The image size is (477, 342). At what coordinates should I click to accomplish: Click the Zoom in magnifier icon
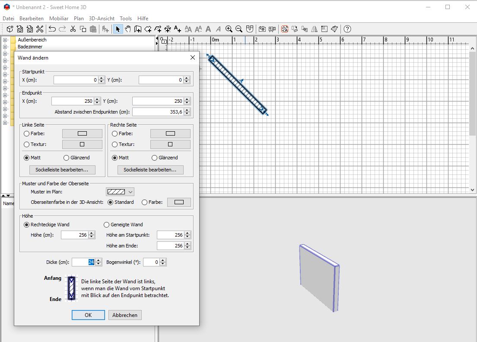[229, 29]
